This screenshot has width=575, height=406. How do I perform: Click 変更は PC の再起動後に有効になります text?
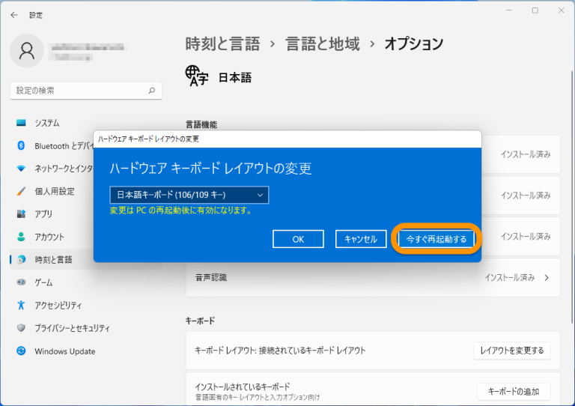pos(180,210)
